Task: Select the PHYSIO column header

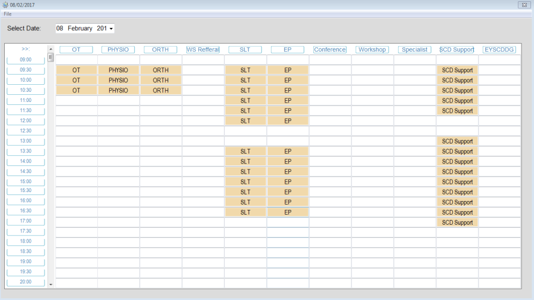Action: (118, 50)
